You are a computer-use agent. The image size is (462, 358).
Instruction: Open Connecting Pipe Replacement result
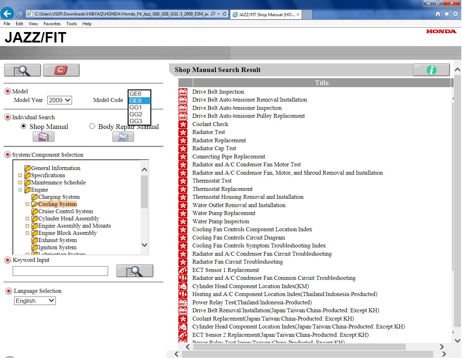click(228, 157)
